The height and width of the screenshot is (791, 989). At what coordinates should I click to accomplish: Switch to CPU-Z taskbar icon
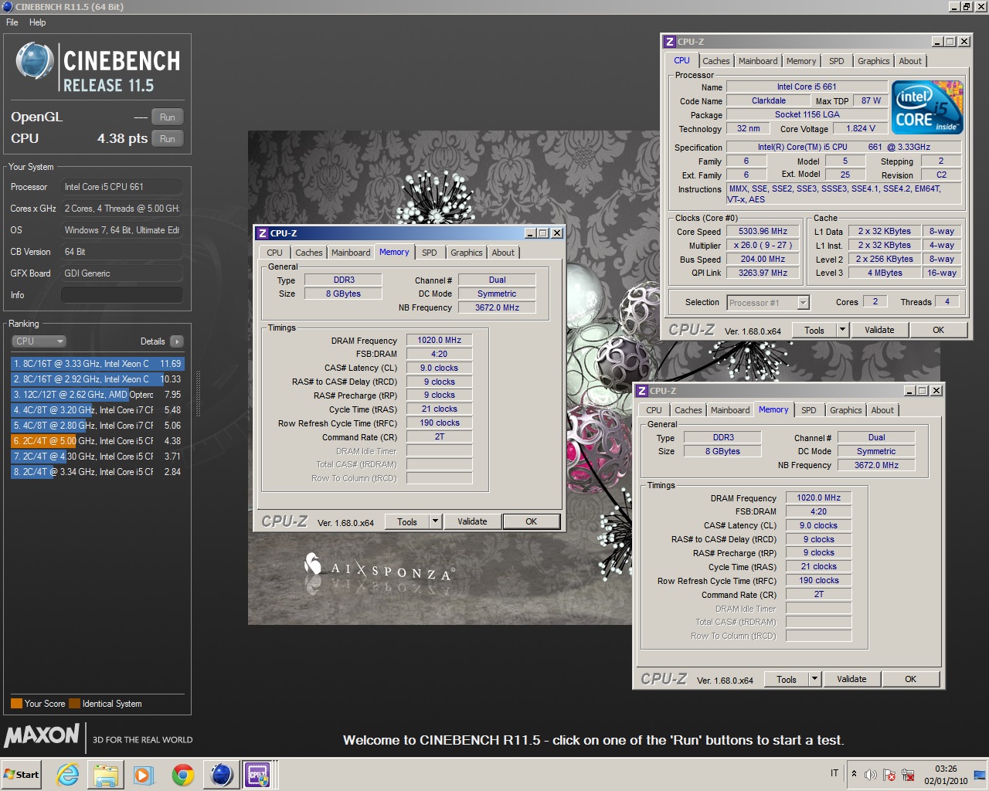pos(258,775)
